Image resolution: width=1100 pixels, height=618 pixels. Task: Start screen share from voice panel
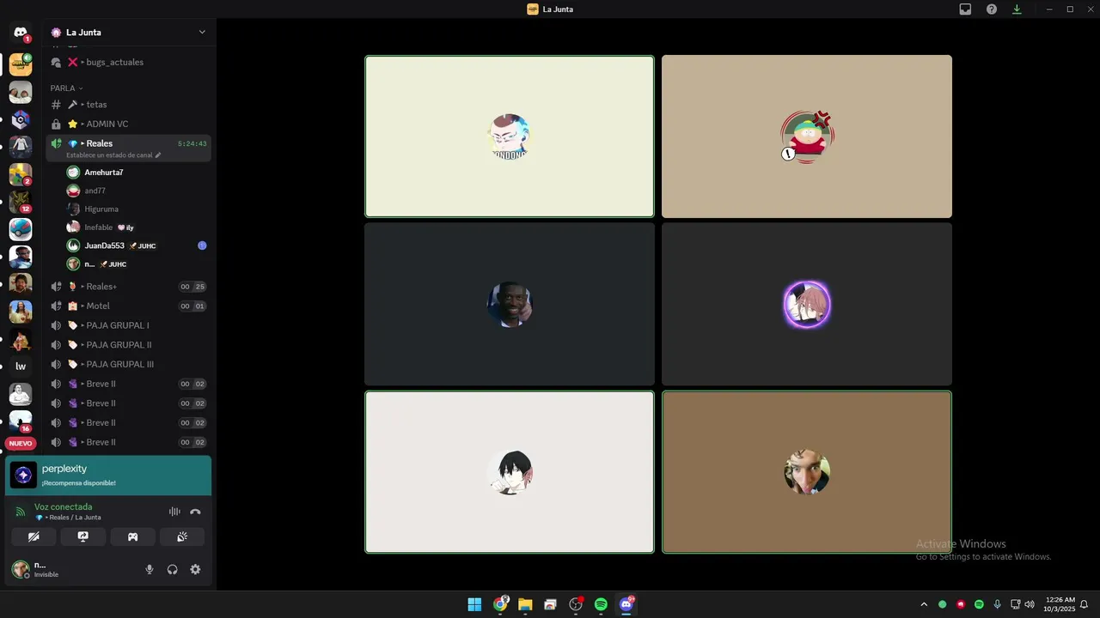pos(83,536)
